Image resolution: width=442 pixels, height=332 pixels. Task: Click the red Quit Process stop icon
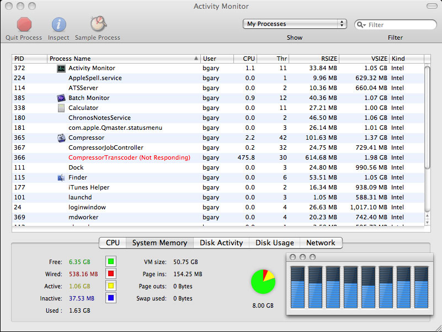[24, 24]
